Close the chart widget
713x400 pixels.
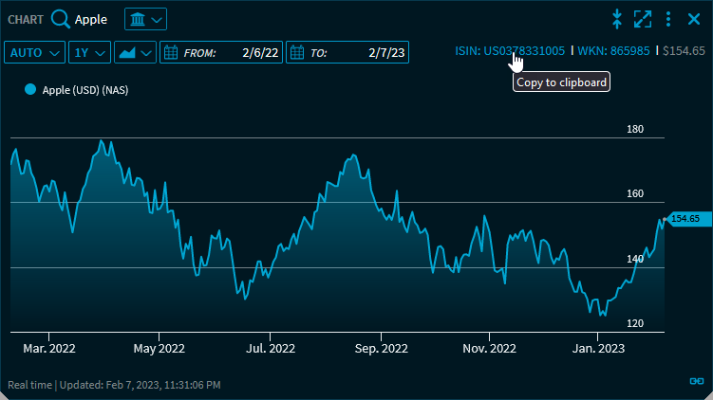693,19
